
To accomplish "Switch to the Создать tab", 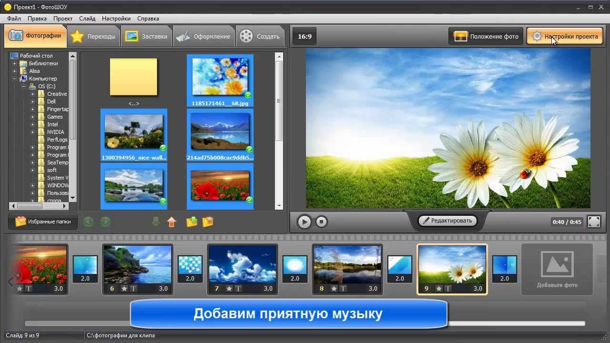I will (260, 36).
